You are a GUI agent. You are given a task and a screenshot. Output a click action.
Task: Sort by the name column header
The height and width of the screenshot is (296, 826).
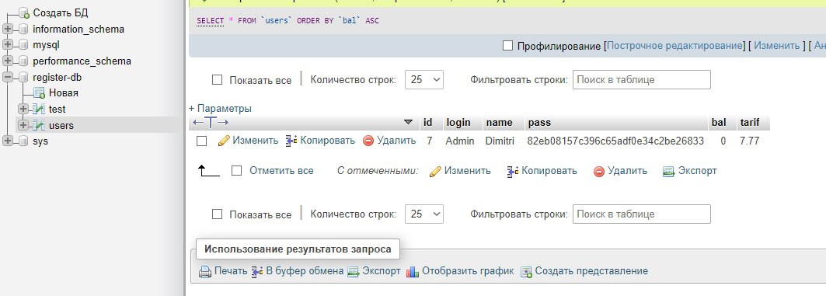click(500, 123)
